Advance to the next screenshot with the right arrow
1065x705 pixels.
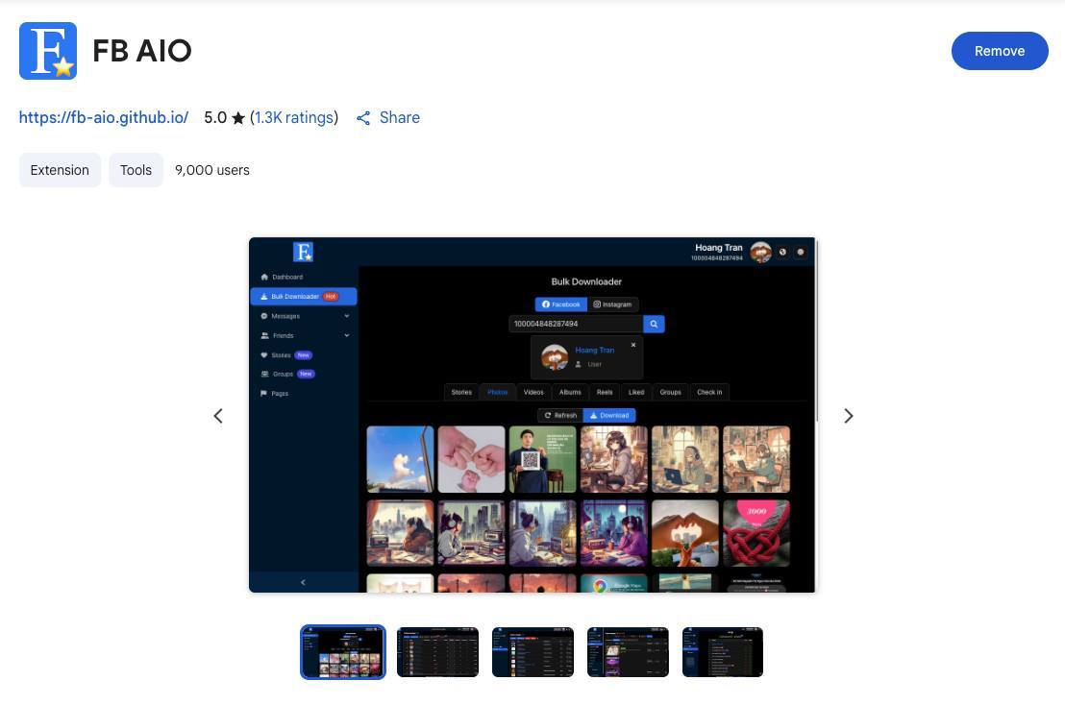click(849, 416)
